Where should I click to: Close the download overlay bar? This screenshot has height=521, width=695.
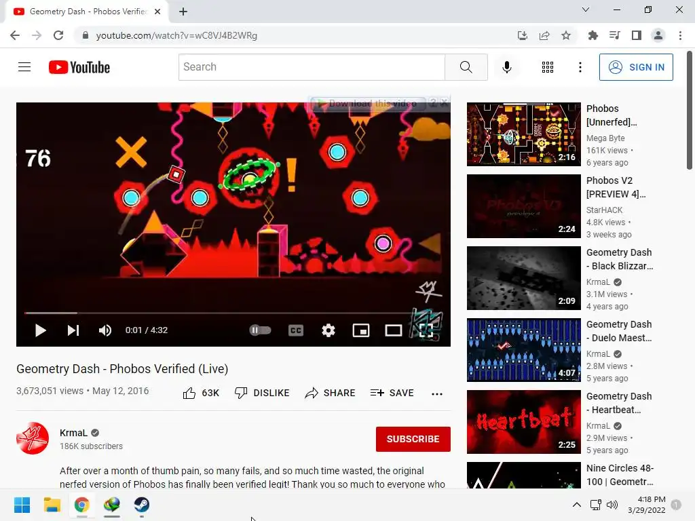click(x=444, y=103)
